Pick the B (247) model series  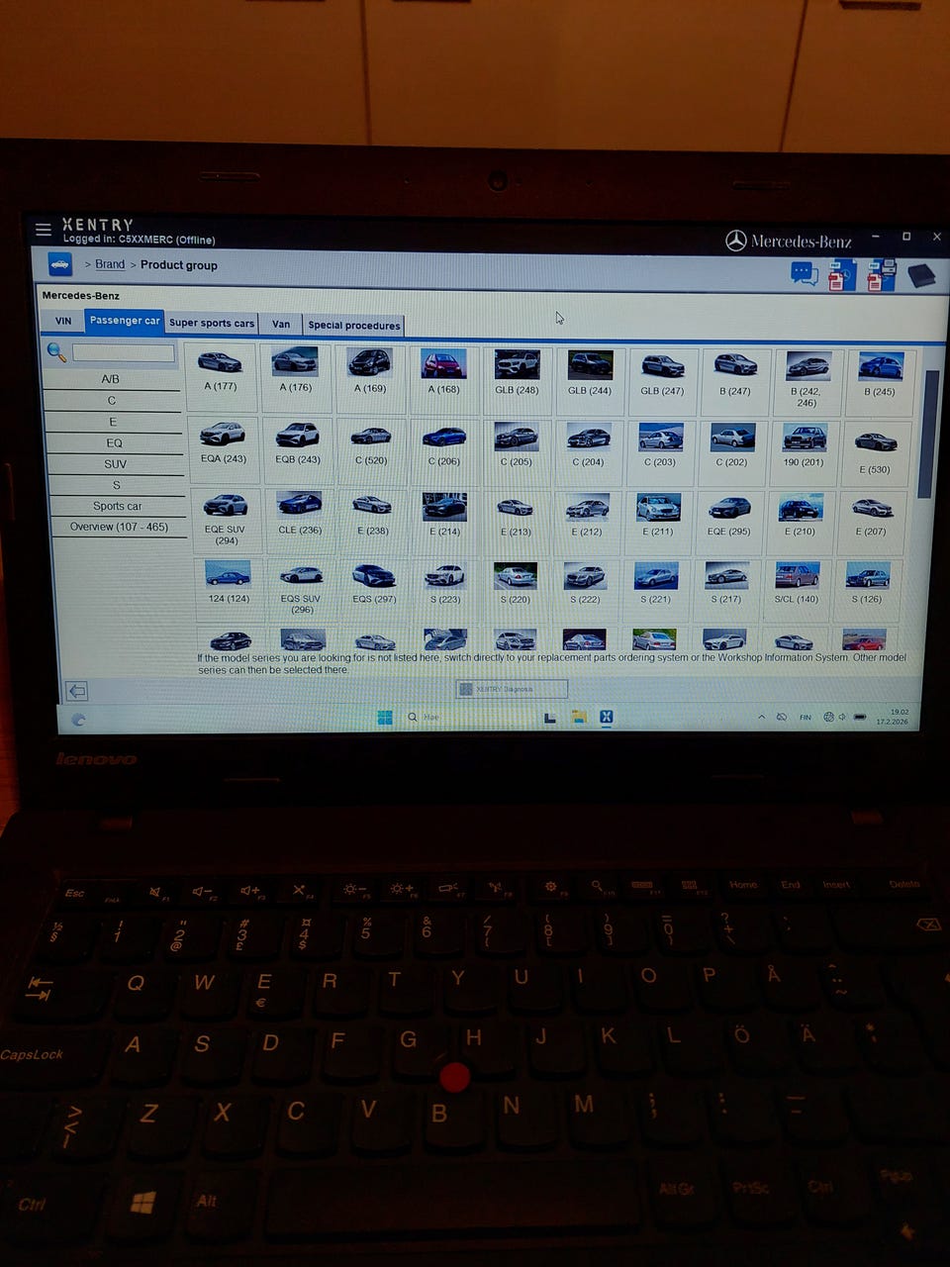pos(735,379)
